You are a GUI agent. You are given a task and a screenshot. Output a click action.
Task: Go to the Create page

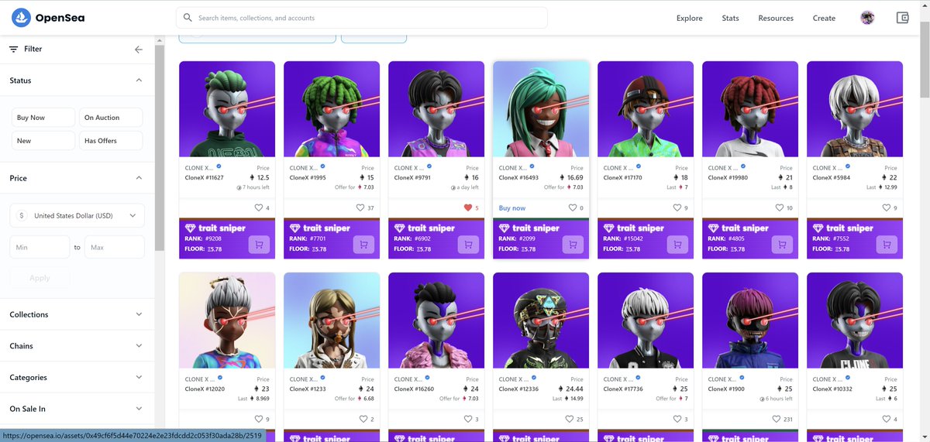(x=824, y=18)
